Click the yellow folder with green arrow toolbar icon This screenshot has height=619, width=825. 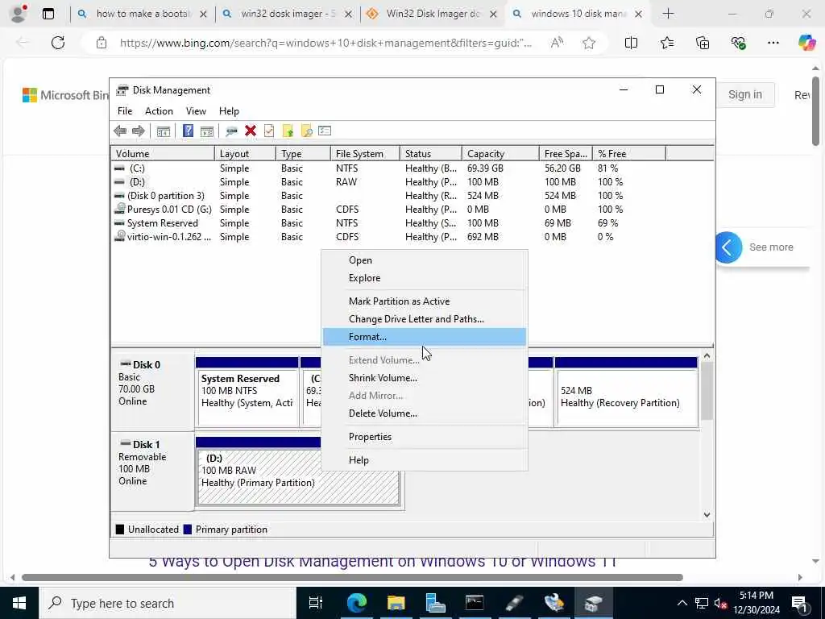click(288, 131)
